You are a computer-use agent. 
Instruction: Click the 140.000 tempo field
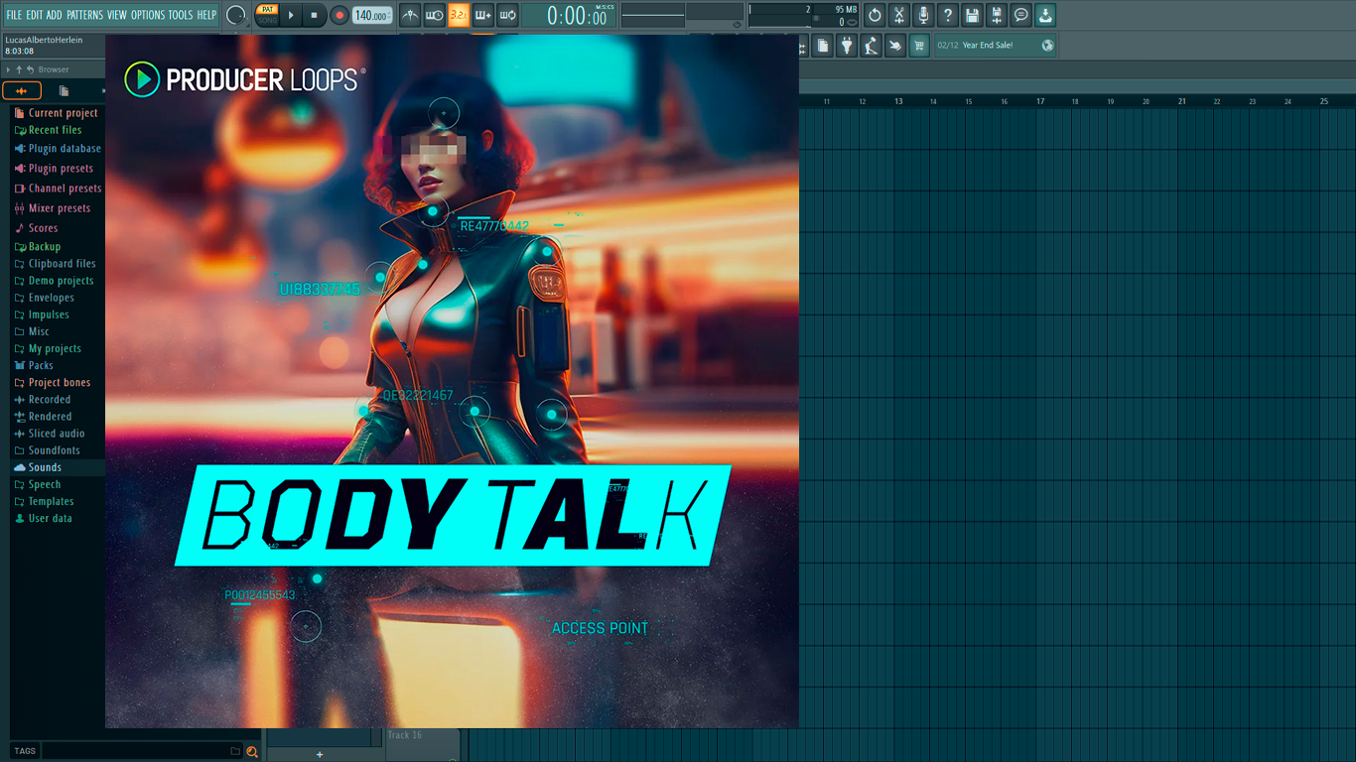[372, 15]
